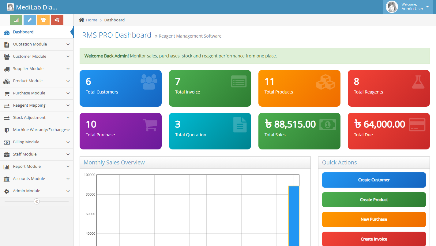Click the 'RMS PRO Dashboard' page title

[117, 35]
